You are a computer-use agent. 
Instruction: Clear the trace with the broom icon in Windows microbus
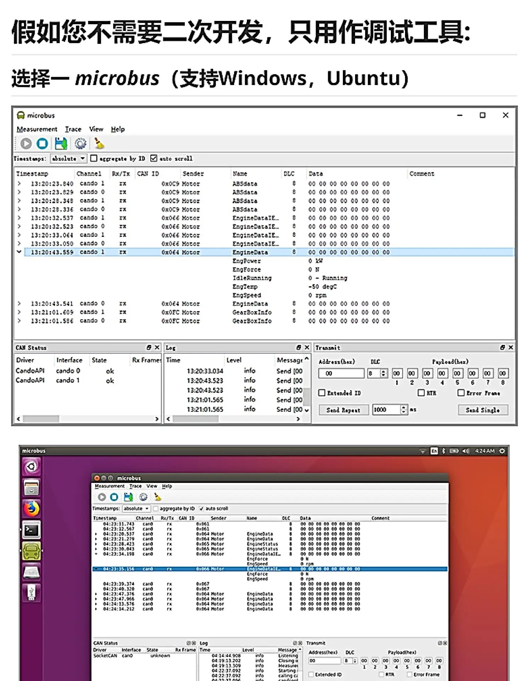coord(99,144)
